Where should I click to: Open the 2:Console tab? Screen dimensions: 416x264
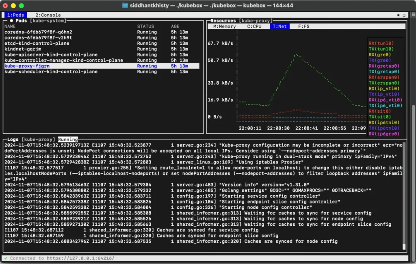[x=48, y=15]
